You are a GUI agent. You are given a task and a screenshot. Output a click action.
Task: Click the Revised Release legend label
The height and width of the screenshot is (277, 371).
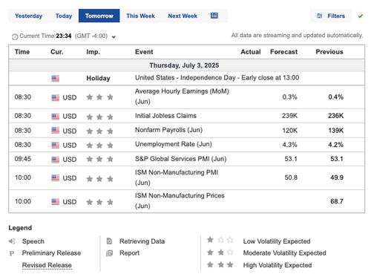[47, 265]
